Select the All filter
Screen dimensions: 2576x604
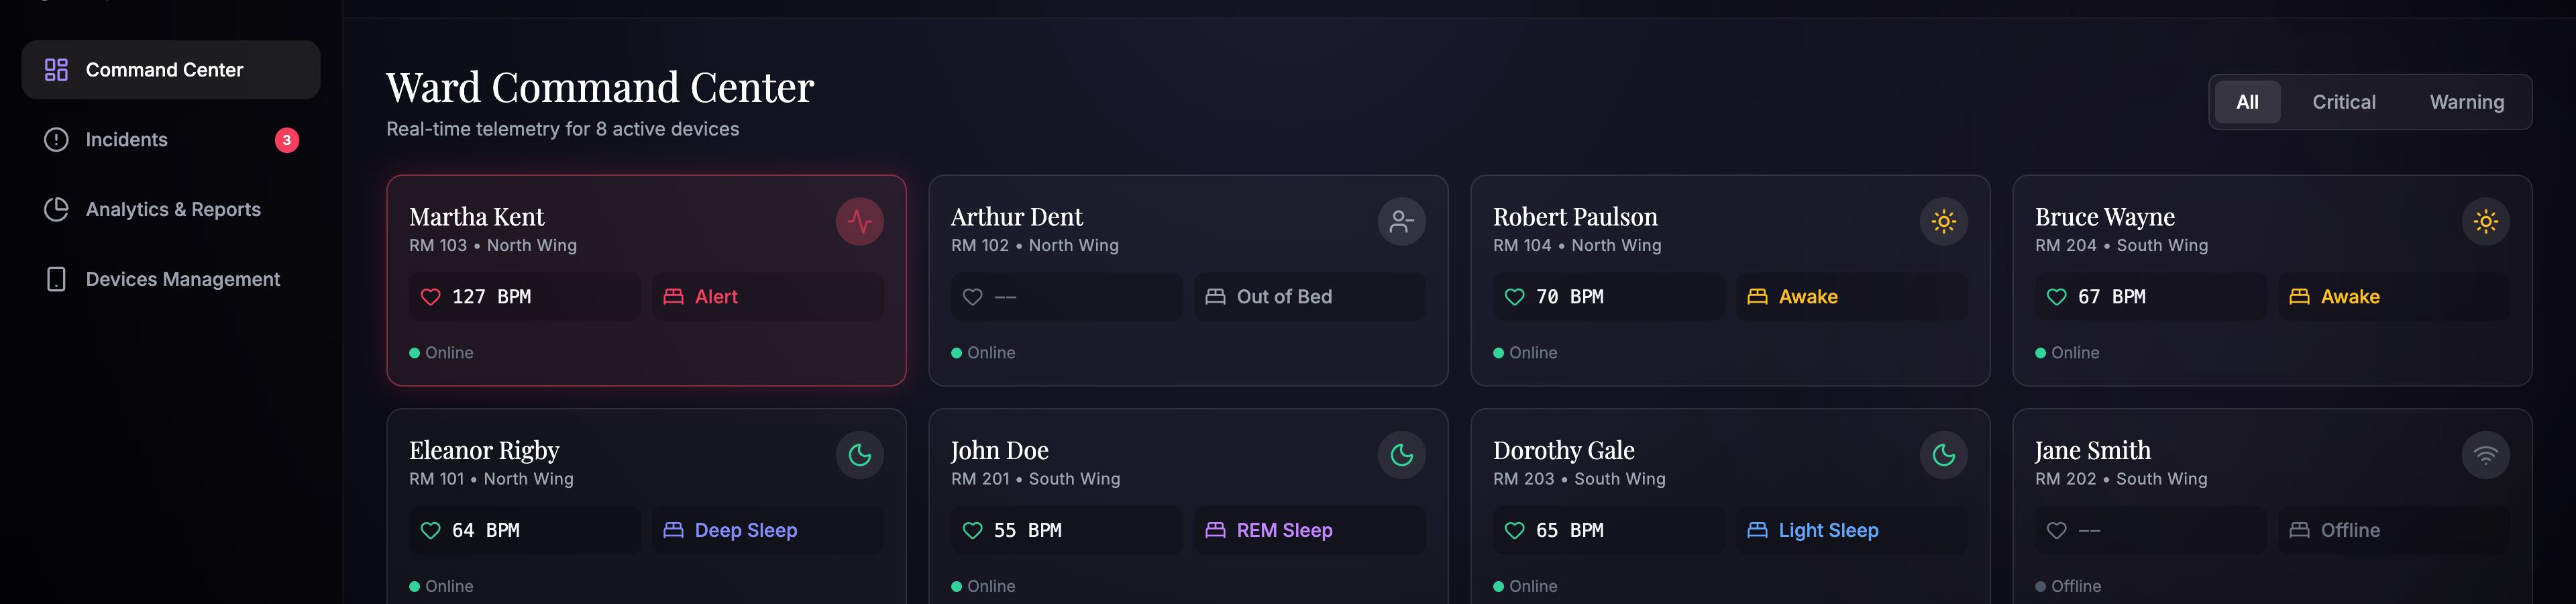click(x=2247, y=102)
